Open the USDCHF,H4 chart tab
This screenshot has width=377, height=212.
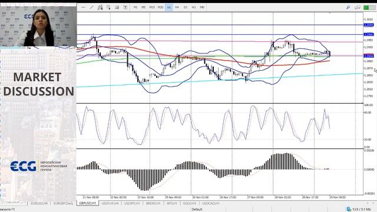click(x=110, y=203)
